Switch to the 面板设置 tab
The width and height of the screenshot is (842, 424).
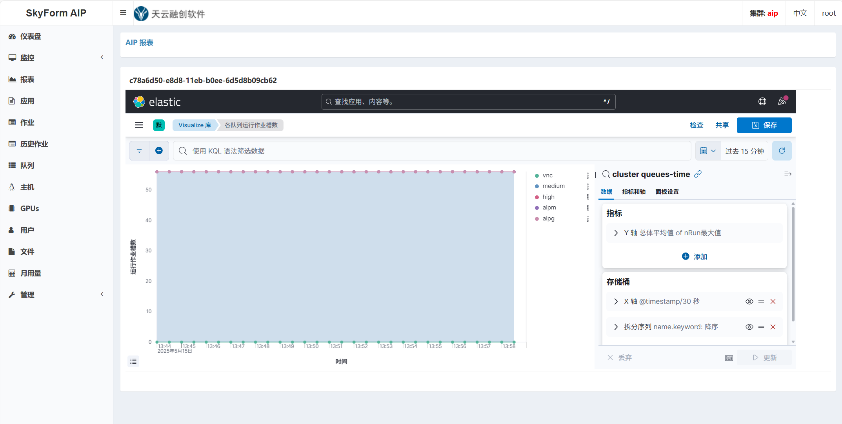[667, 191]
